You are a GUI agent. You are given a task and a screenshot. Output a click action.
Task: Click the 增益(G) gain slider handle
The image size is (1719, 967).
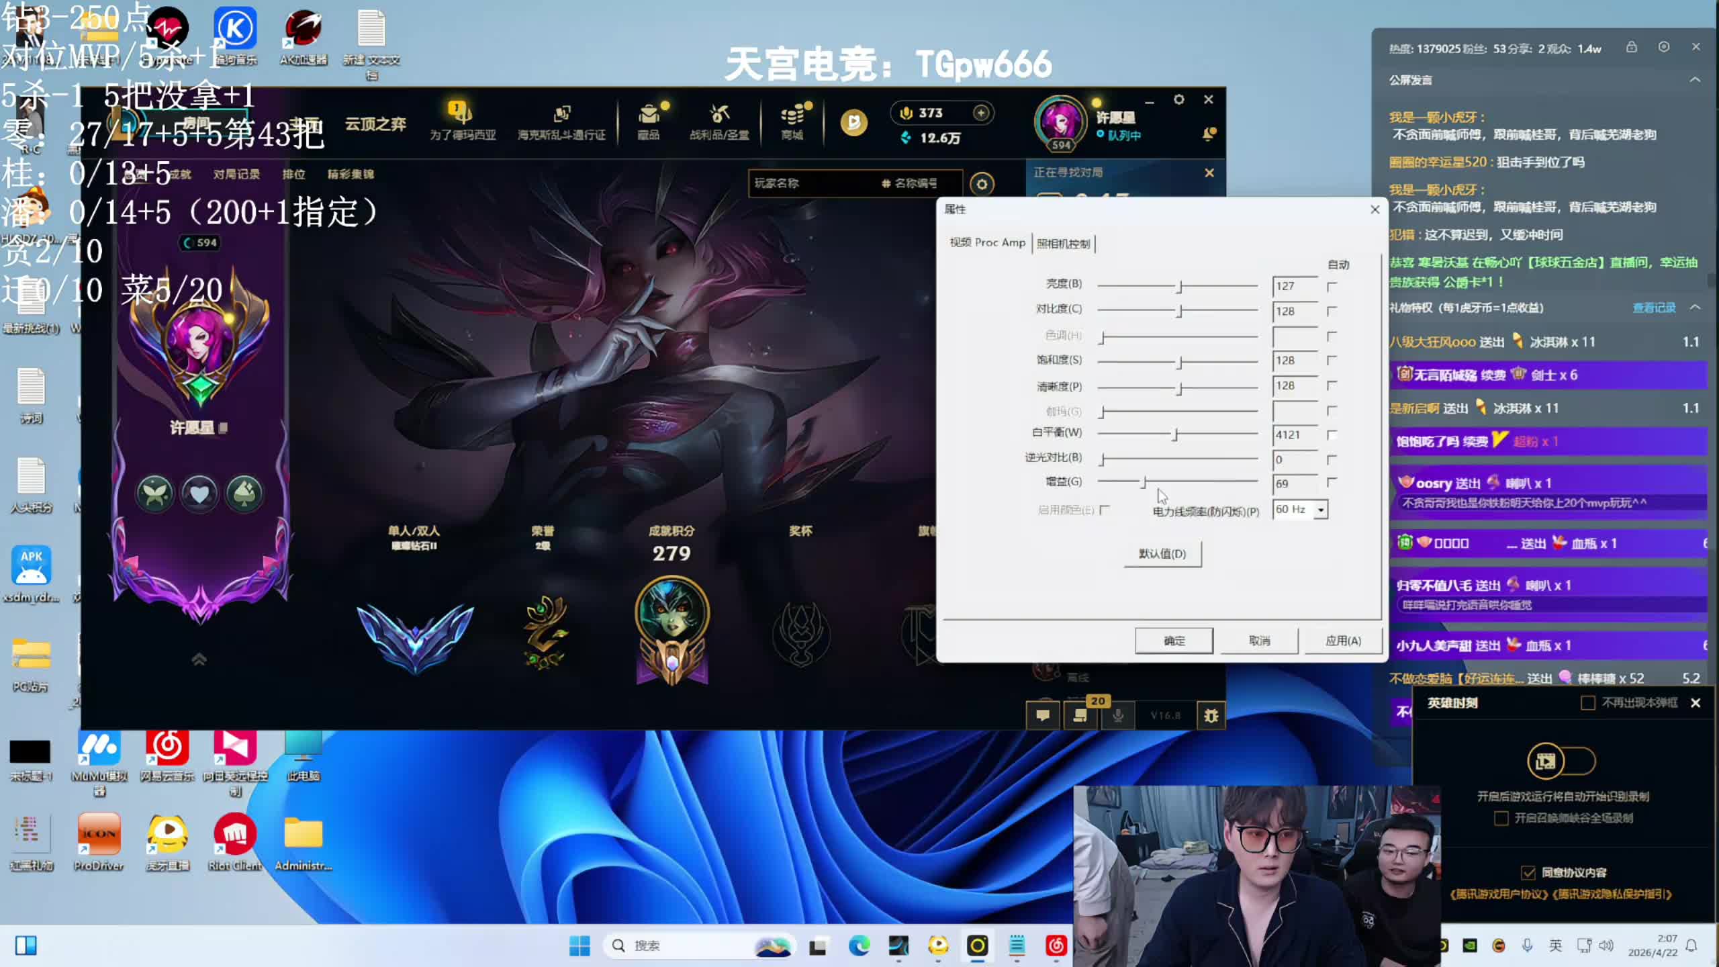(1144, 482)
